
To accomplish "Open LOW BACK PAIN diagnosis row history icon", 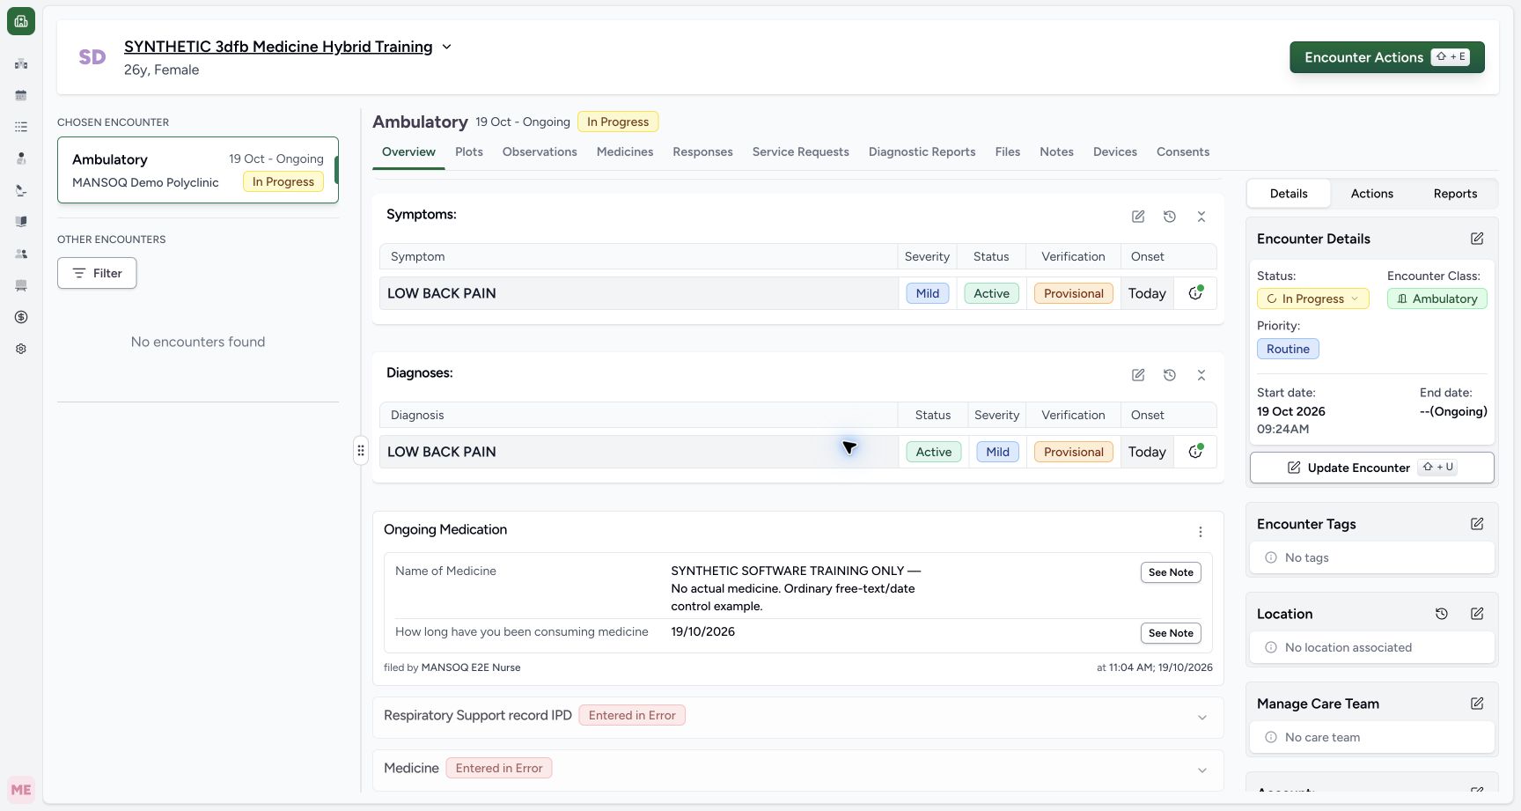I will 1195,452.
